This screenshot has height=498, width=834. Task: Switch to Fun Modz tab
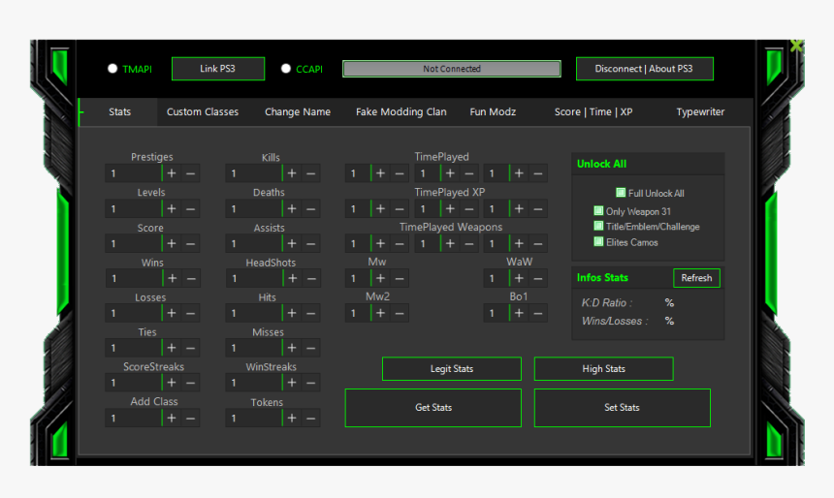[x=493, y=112]
